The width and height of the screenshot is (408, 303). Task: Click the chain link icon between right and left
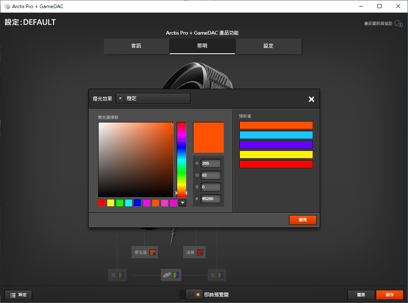pos(167,275)
